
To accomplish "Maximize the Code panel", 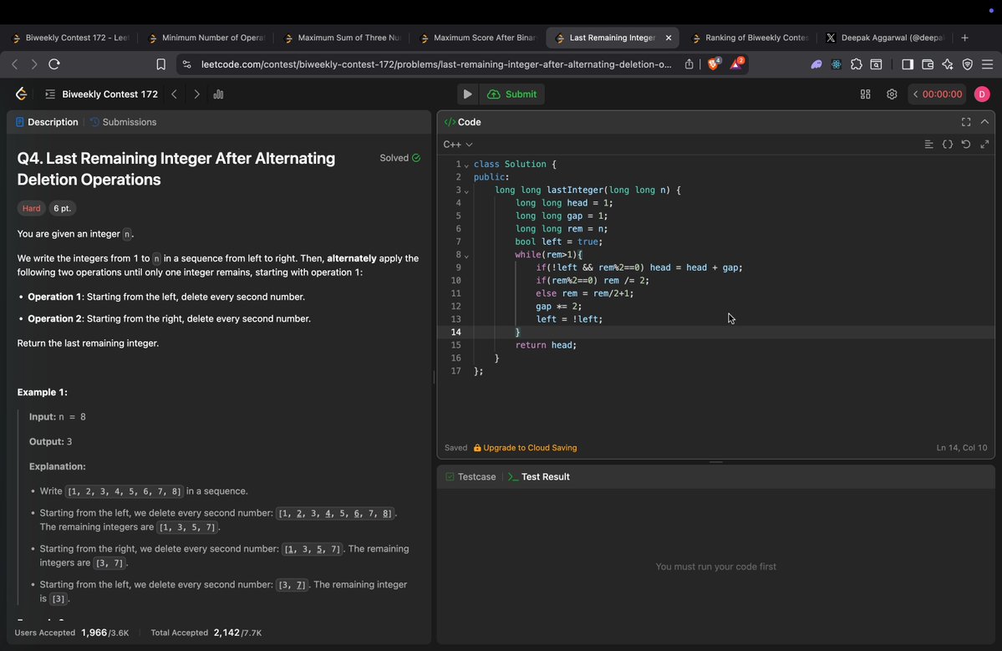I will 966,122.
